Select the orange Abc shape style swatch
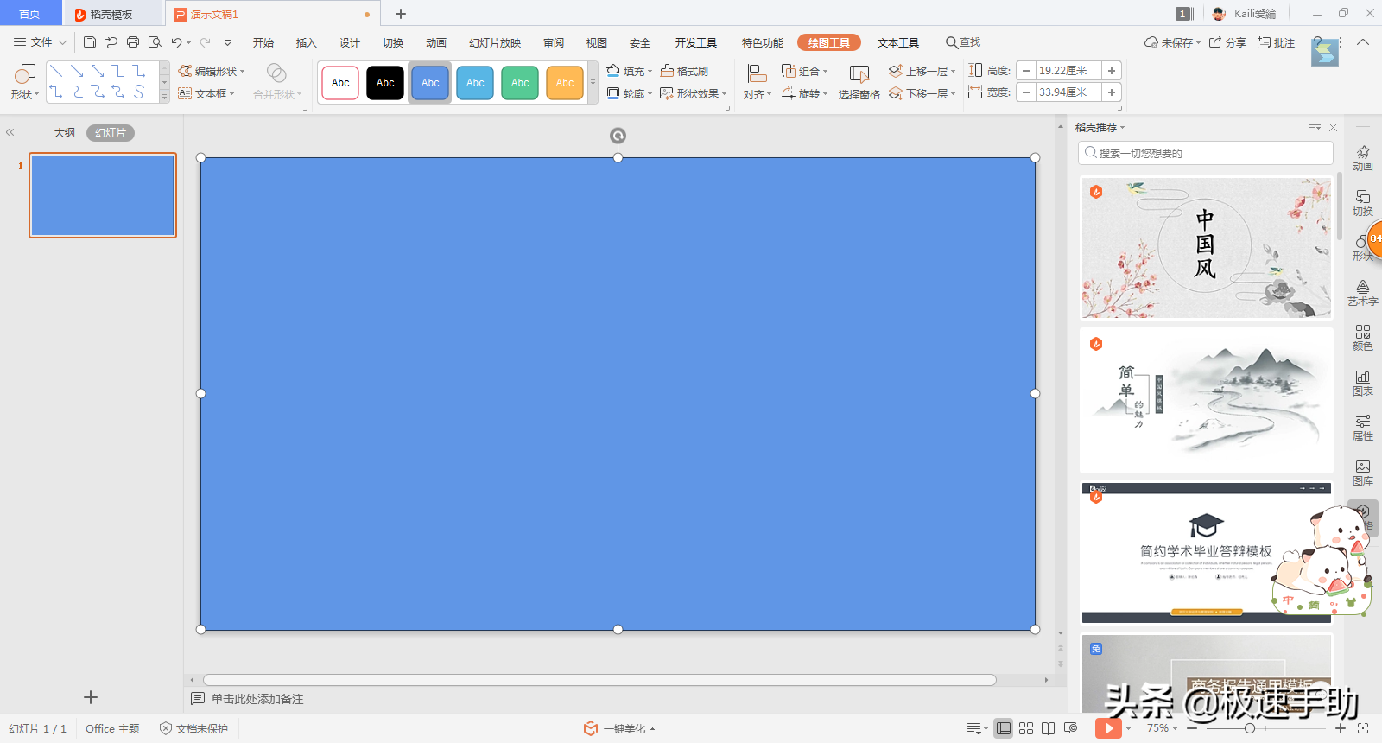The image size is (1382, 743). [565, 83]
